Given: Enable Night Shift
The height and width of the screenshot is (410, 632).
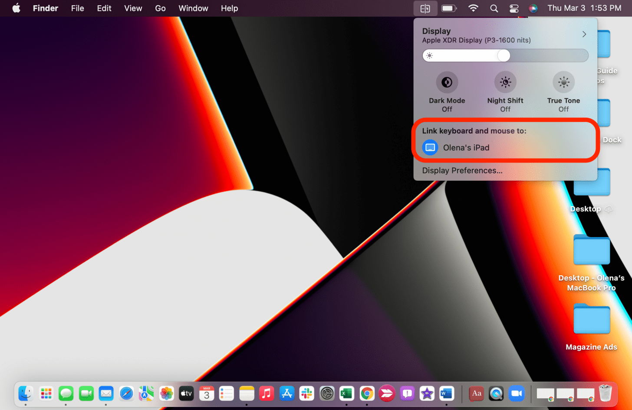Looking at the screenshot, I should (x=505, y=82).
